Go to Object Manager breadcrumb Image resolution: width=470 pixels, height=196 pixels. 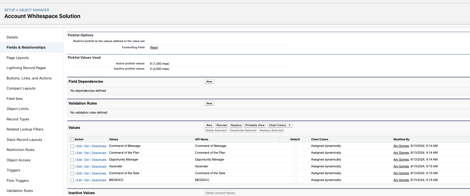(34, 10)
